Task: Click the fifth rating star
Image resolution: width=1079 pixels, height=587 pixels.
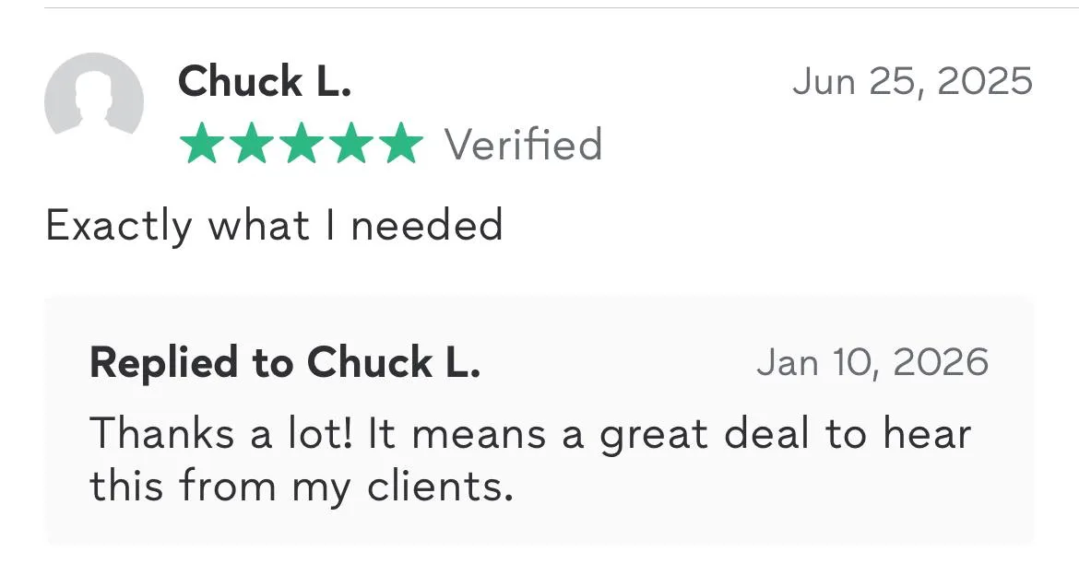Action: tap(400, 146)
